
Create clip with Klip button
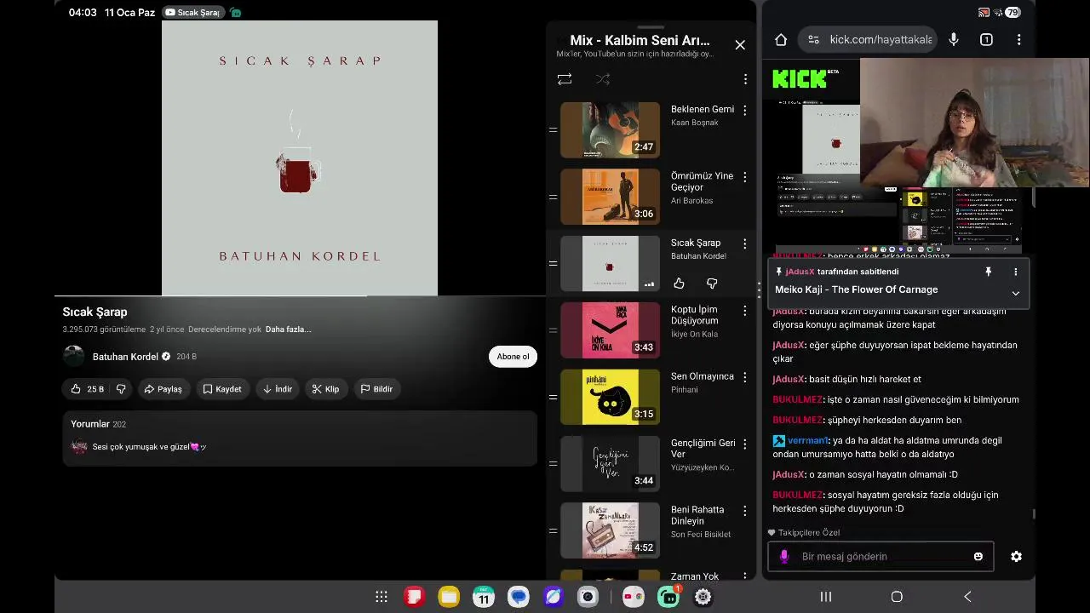pyautogui.click(x=325, y=389)
